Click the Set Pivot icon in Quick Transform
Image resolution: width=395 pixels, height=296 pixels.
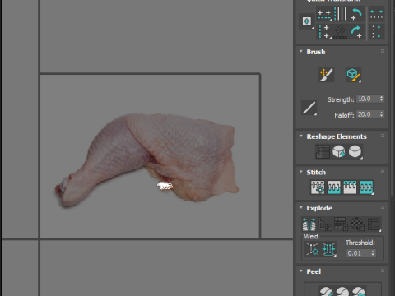pyautogui.click(x=307, y=21)
